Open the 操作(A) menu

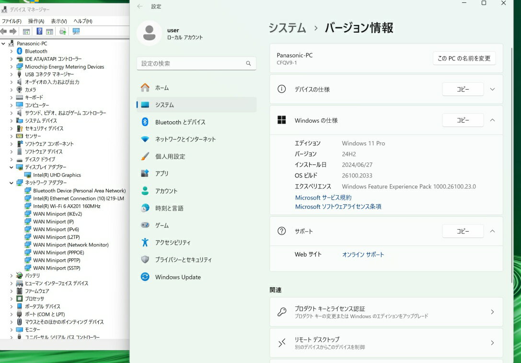(36, 21)
